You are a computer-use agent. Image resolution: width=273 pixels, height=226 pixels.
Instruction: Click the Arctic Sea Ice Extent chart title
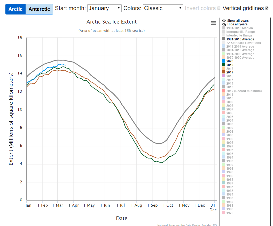112,22
